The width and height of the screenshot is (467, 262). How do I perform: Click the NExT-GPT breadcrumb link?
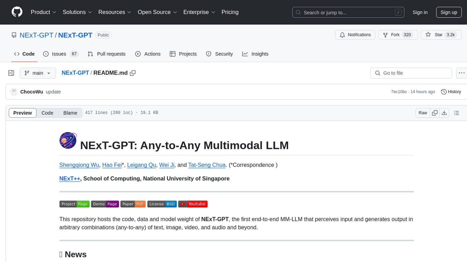[x=75, y=73]
